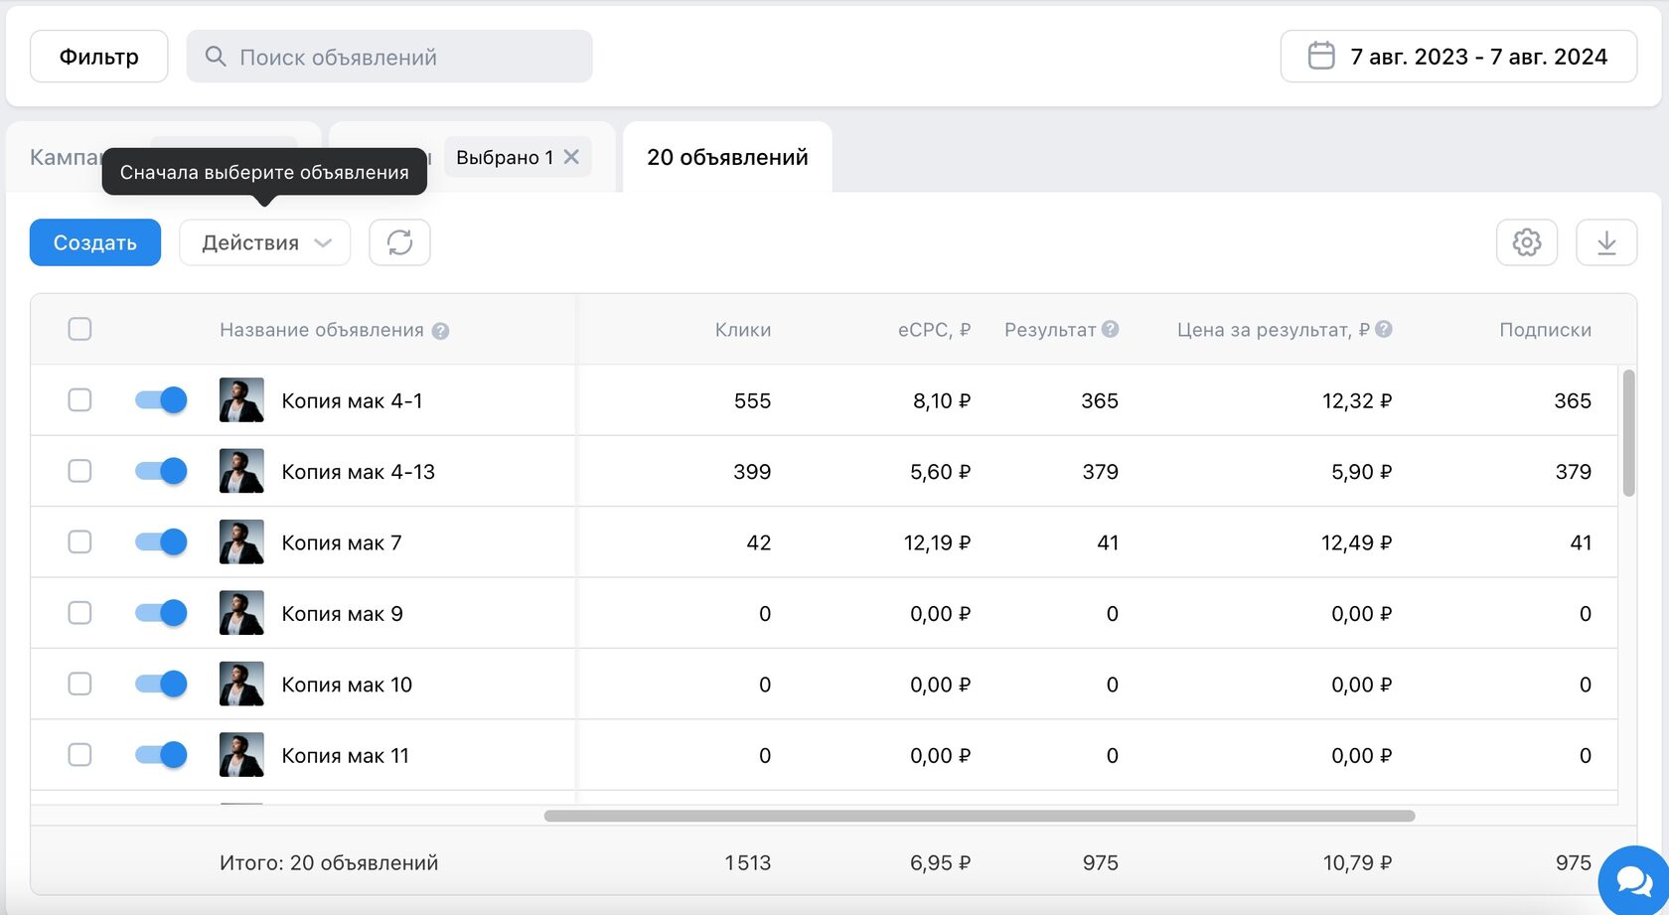Viewport: 1669px width, 915px height.
Task: Click the Создать button
Action: (x=95, y=242)
